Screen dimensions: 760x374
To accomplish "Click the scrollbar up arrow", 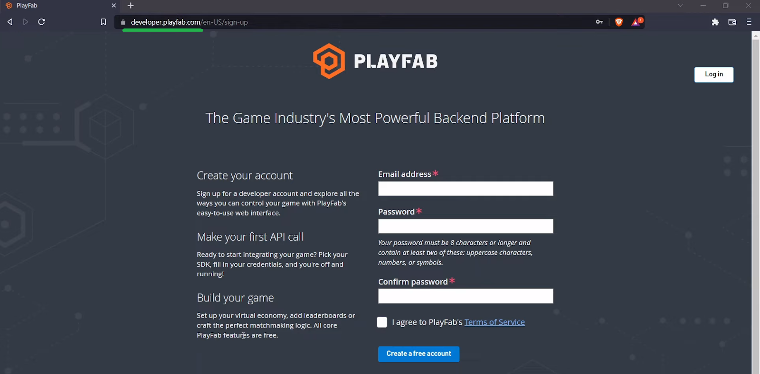I will point(756,35).
